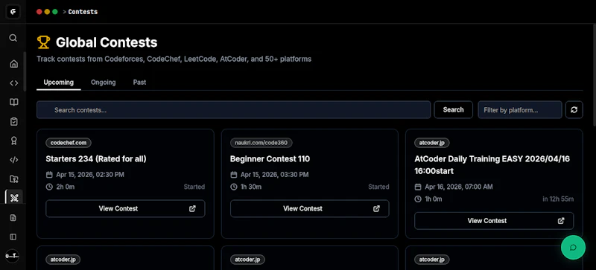Open the green chat bubble button
This screenshot has width=596, height=270.
coord(573,247)
